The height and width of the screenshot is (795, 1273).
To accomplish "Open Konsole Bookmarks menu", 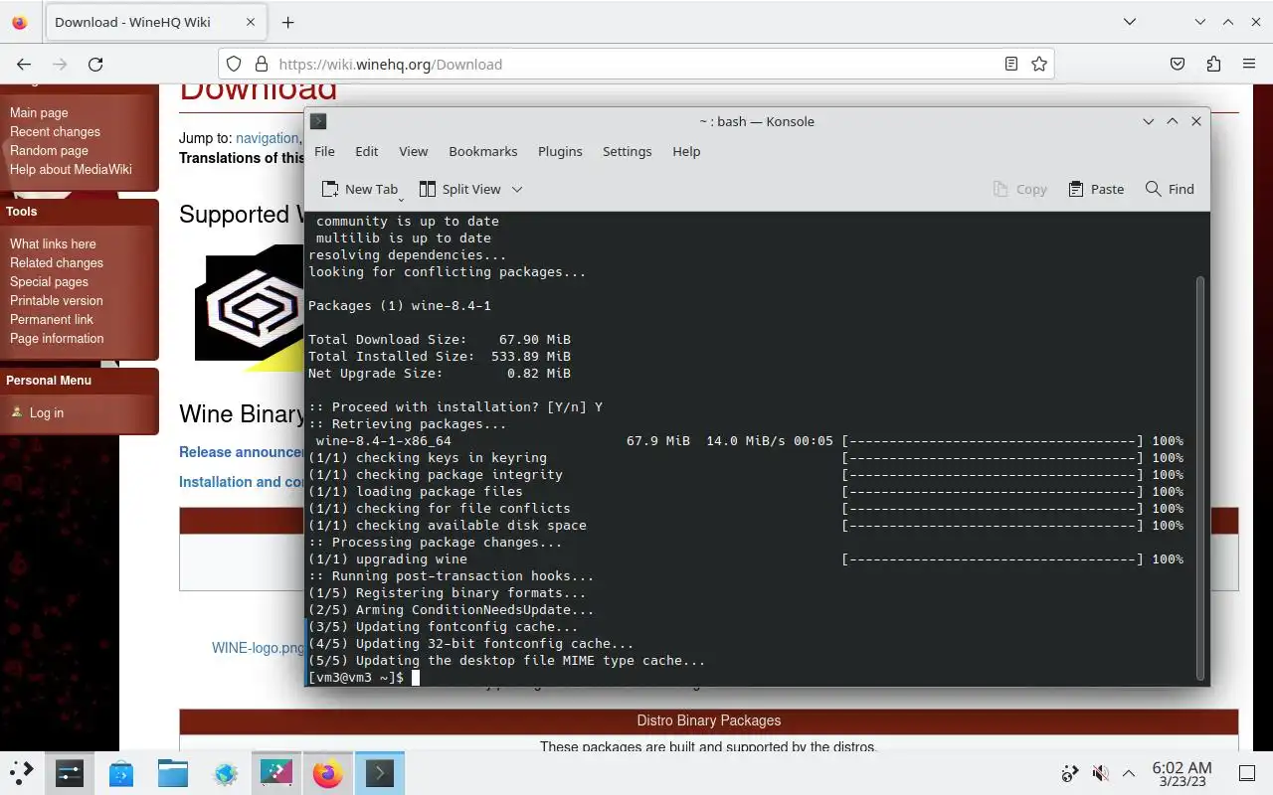I will point(483,151).
